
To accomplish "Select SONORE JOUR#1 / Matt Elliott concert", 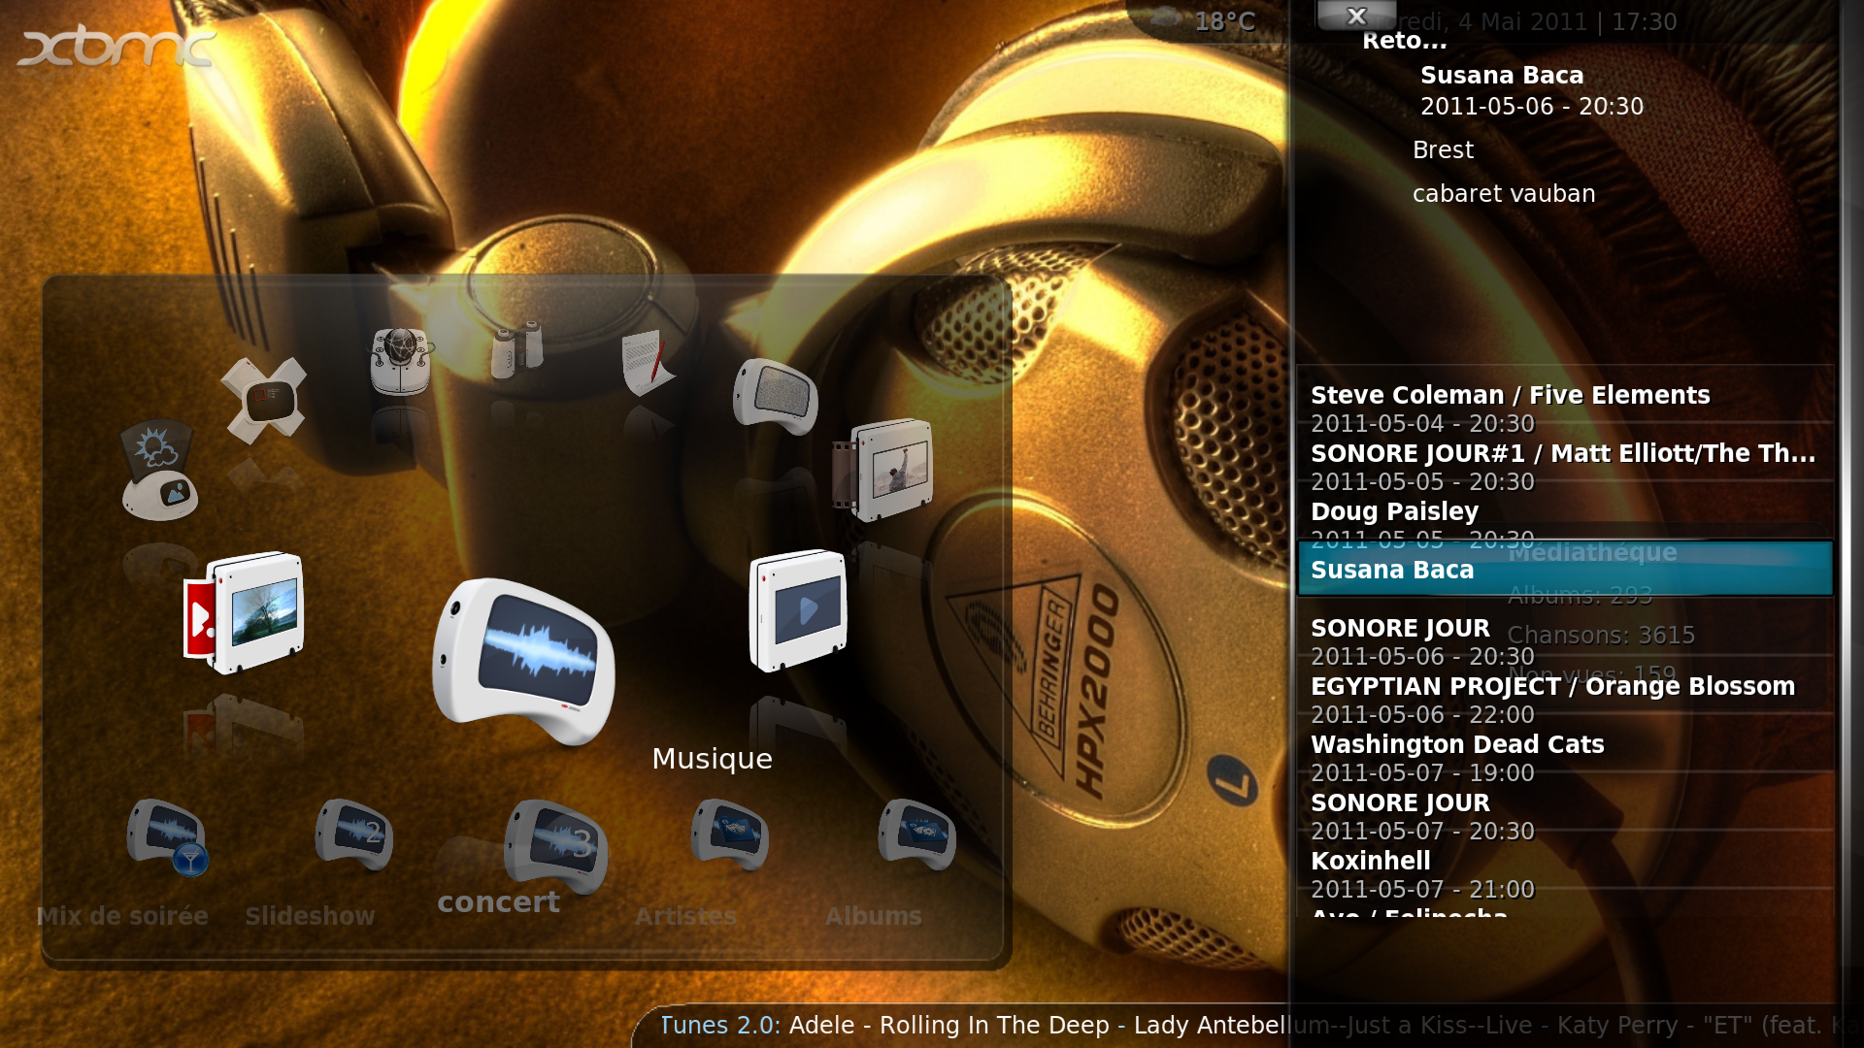I will point(1565,467).
